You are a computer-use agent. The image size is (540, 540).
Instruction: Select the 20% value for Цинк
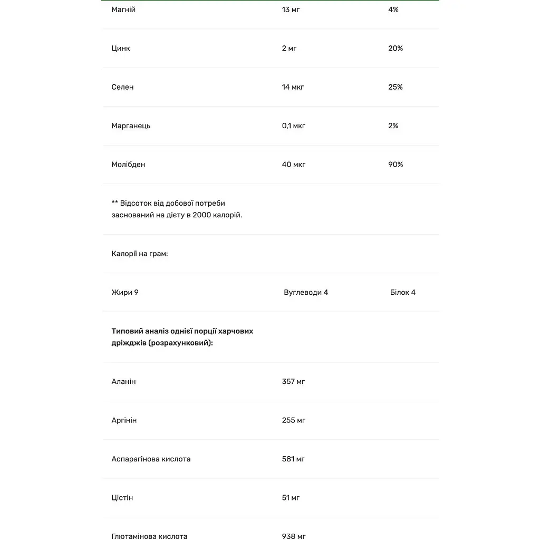(396, 48)
